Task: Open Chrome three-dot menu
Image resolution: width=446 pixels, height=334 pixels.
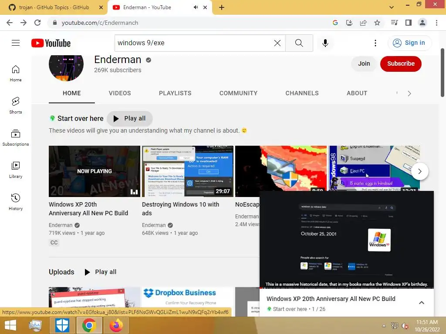Action: [436, 23]
